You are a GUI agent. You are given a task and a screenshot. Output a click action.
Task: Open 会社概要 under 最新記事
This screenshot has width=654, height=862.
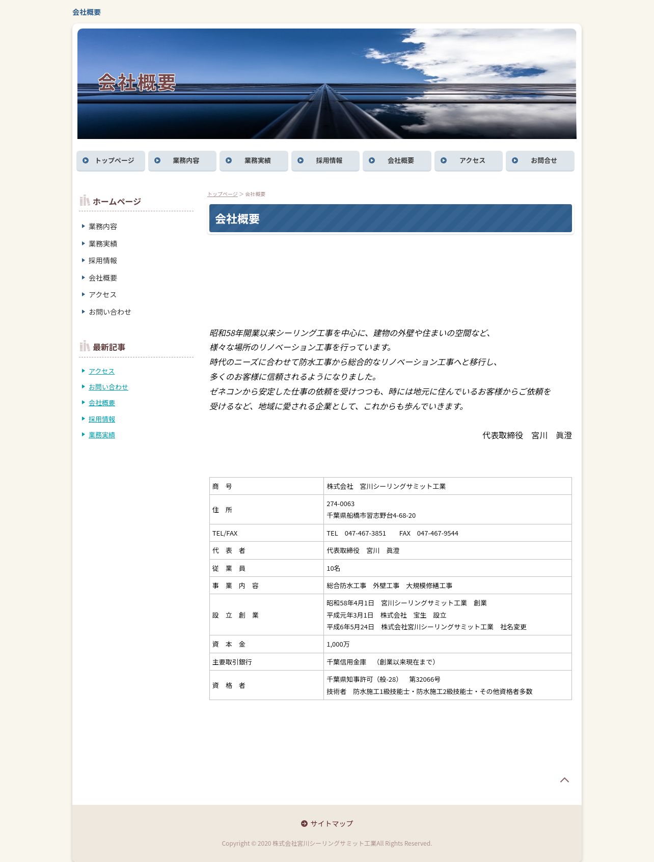(x=102, y=403)
